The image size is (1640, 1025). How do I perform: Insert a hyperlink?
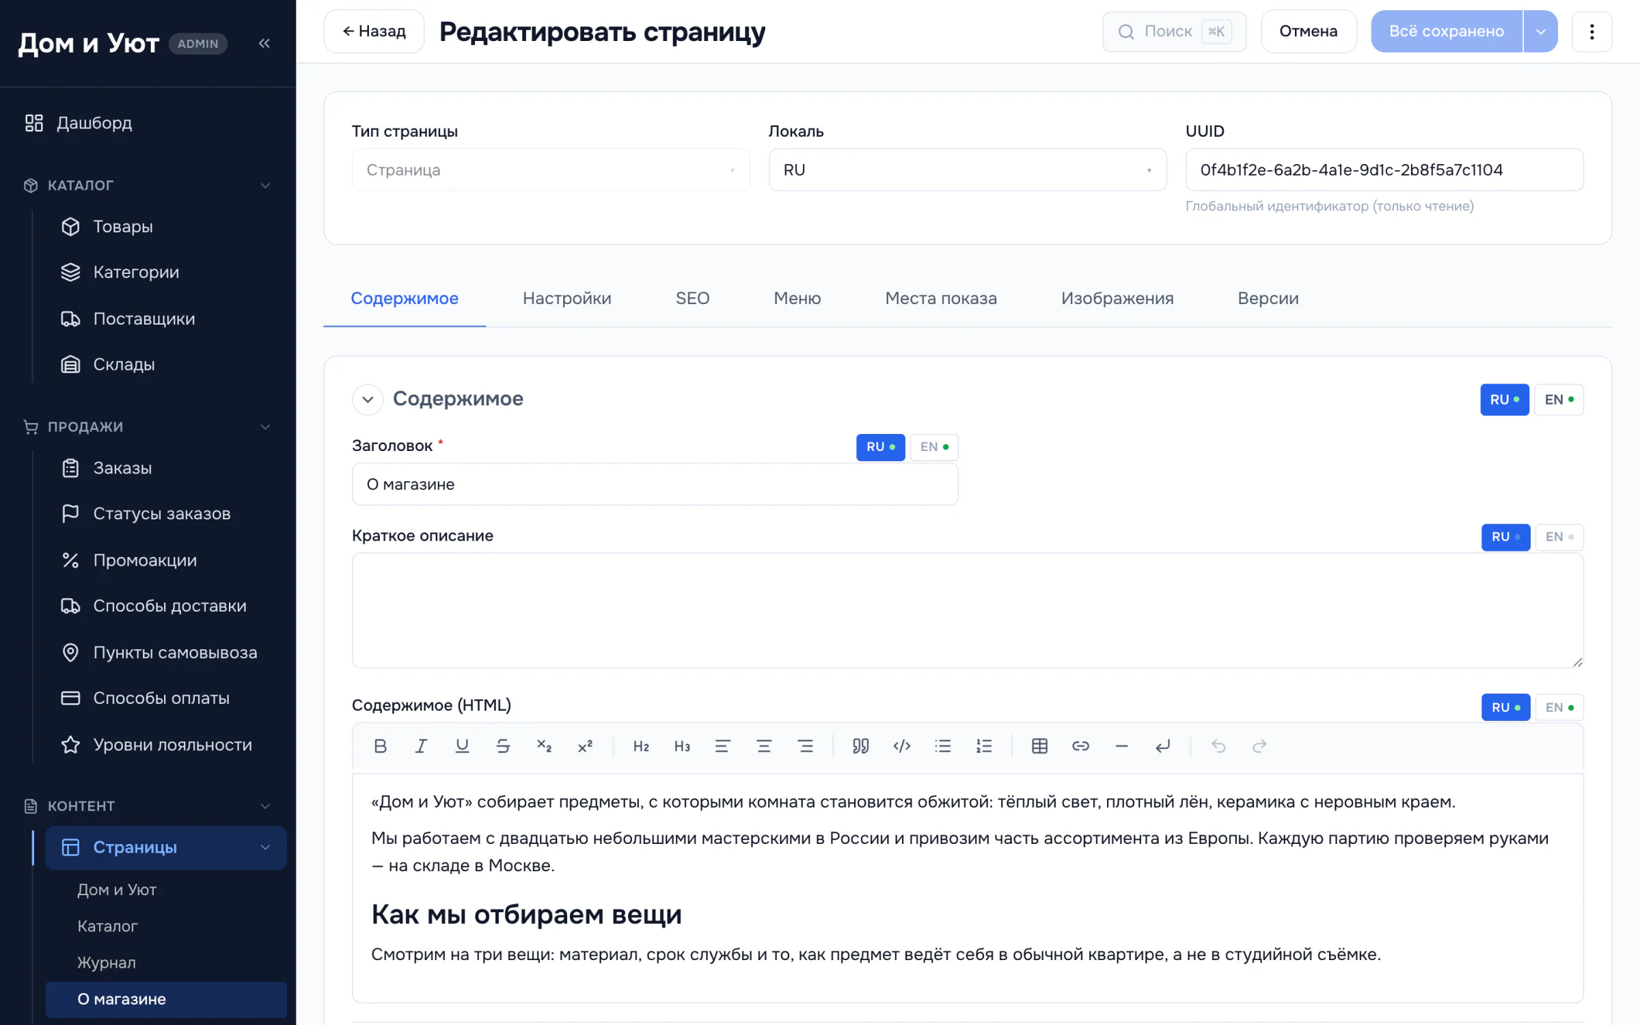1081,746
